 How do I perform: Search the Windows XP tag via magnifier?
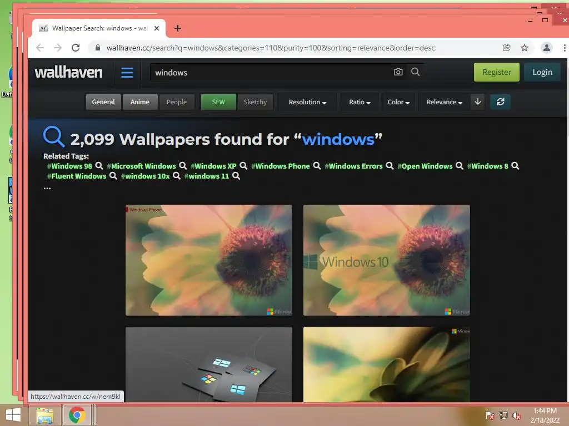tap(243, 165)
